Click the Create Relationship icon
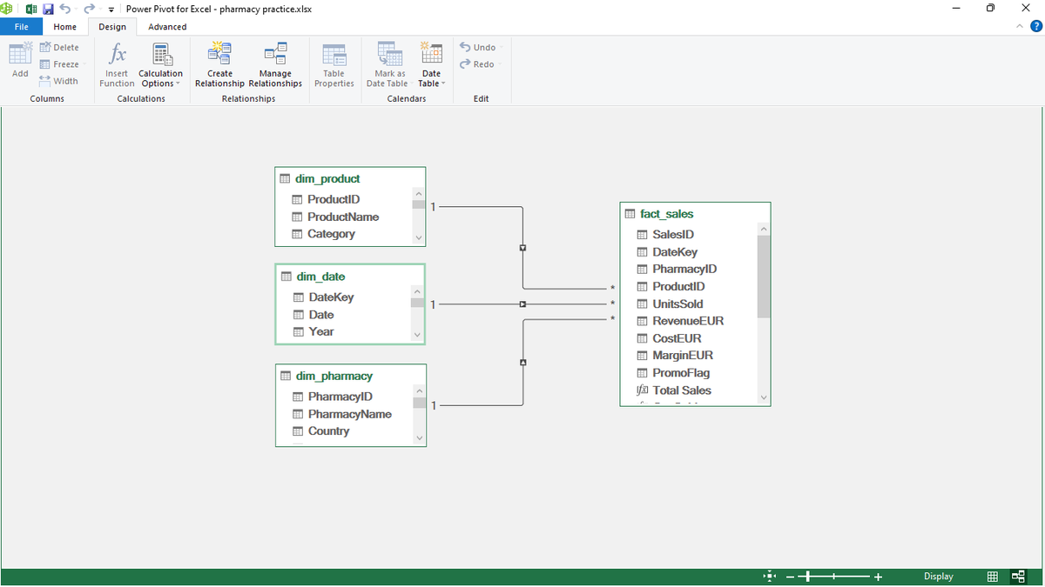The height and width of the screenshot is (587, 1045). pyautogui.click(x=219, y=53)
